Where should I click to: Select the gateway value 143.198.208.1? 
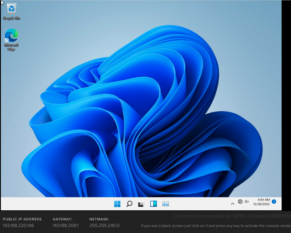click(x=65, y=226)
